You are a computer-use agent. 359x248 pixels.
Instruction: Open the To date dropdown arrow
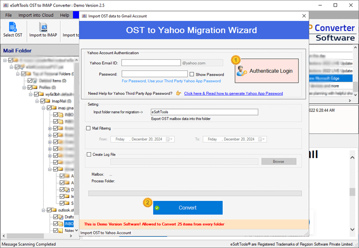264,139
